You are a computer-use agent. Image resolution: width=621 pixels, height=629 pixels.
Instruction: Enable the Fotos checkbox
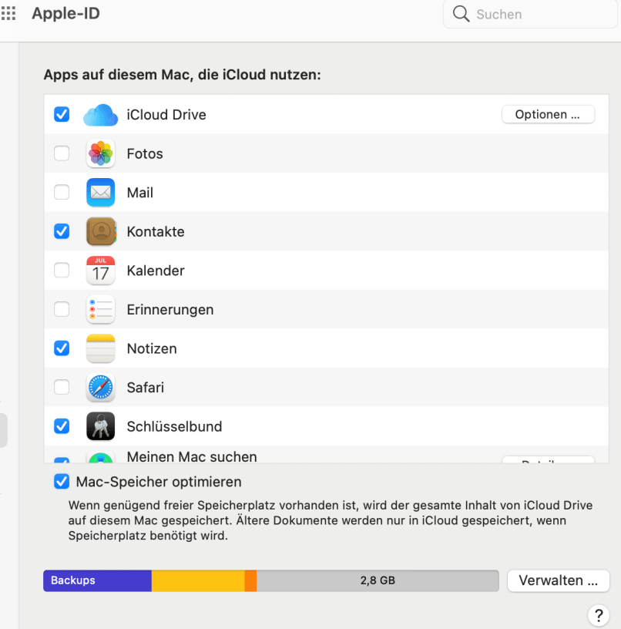pos(62,153)
